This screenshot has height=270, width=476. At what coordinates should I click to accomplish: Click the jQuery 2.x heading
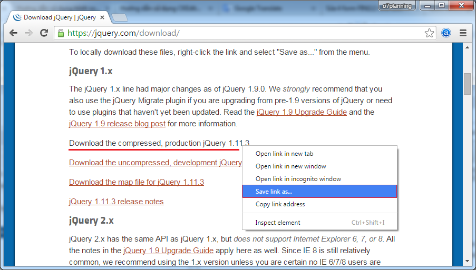click(91, 221)
